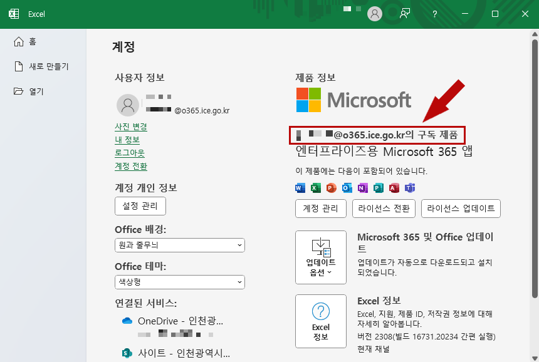Click the Excel 정보 button
Viewport: 539px width, 362px height.
click(x=321, y=321)
